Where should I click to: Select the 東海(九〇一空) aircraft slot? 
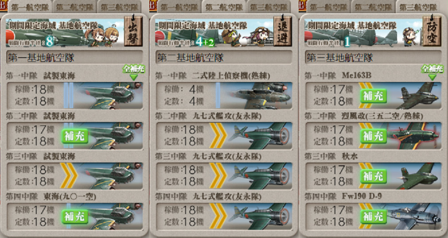pyautogui.click(x=75, y=217)
